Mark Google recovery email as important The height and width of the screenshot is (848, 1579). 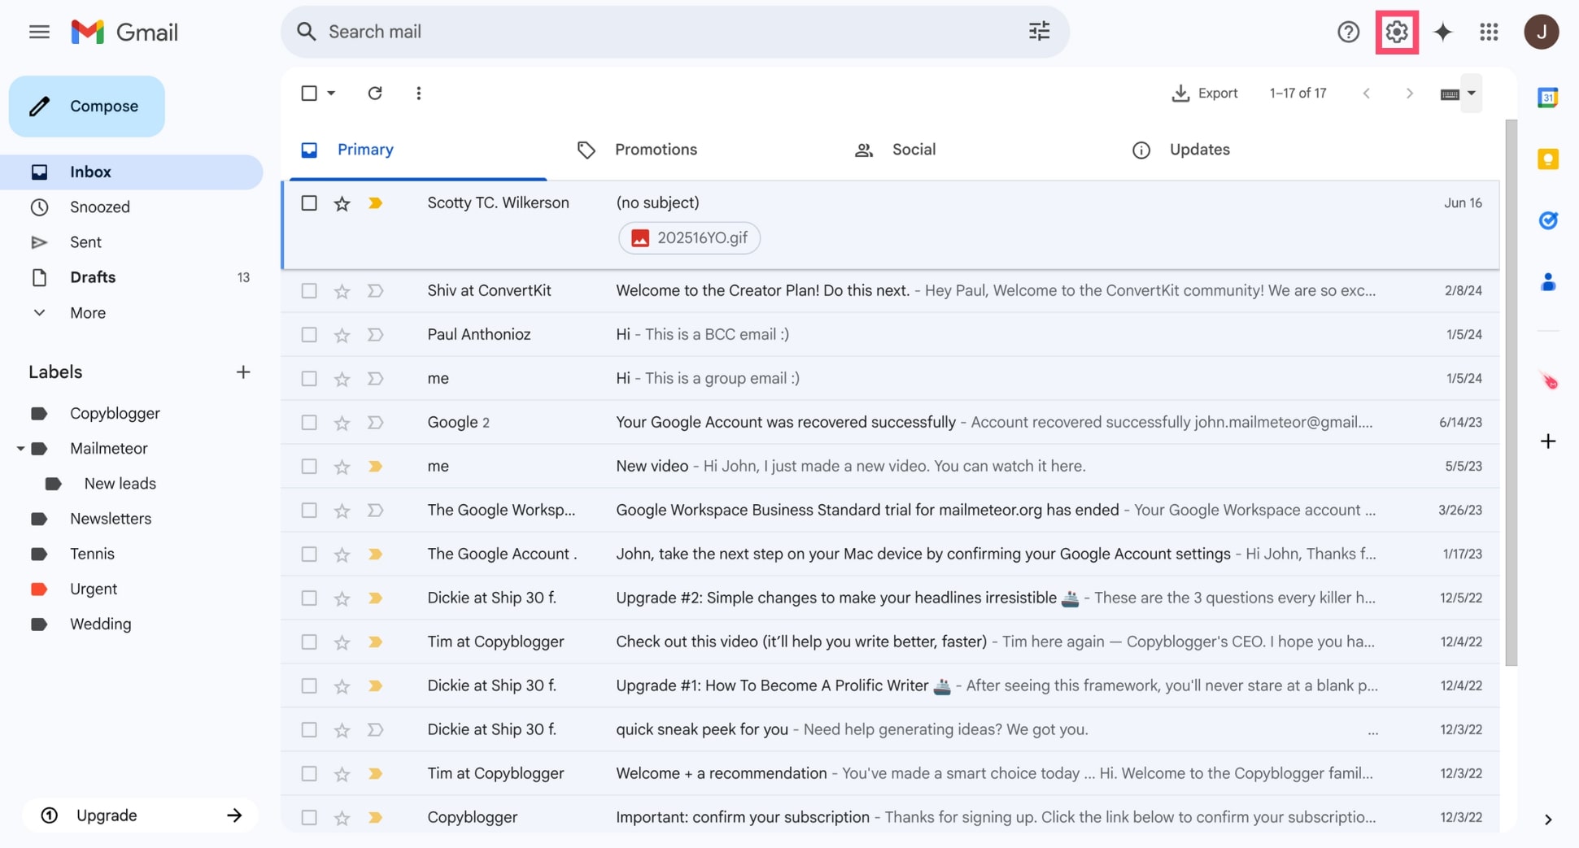coord(375,423)
